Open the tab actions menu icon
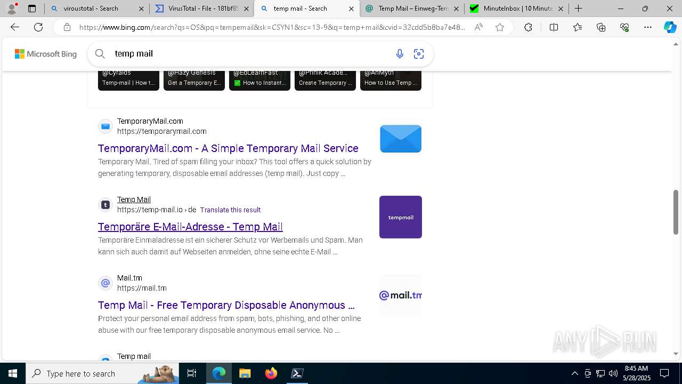This screenshot has height=384, width=682. tap(32, 9)
